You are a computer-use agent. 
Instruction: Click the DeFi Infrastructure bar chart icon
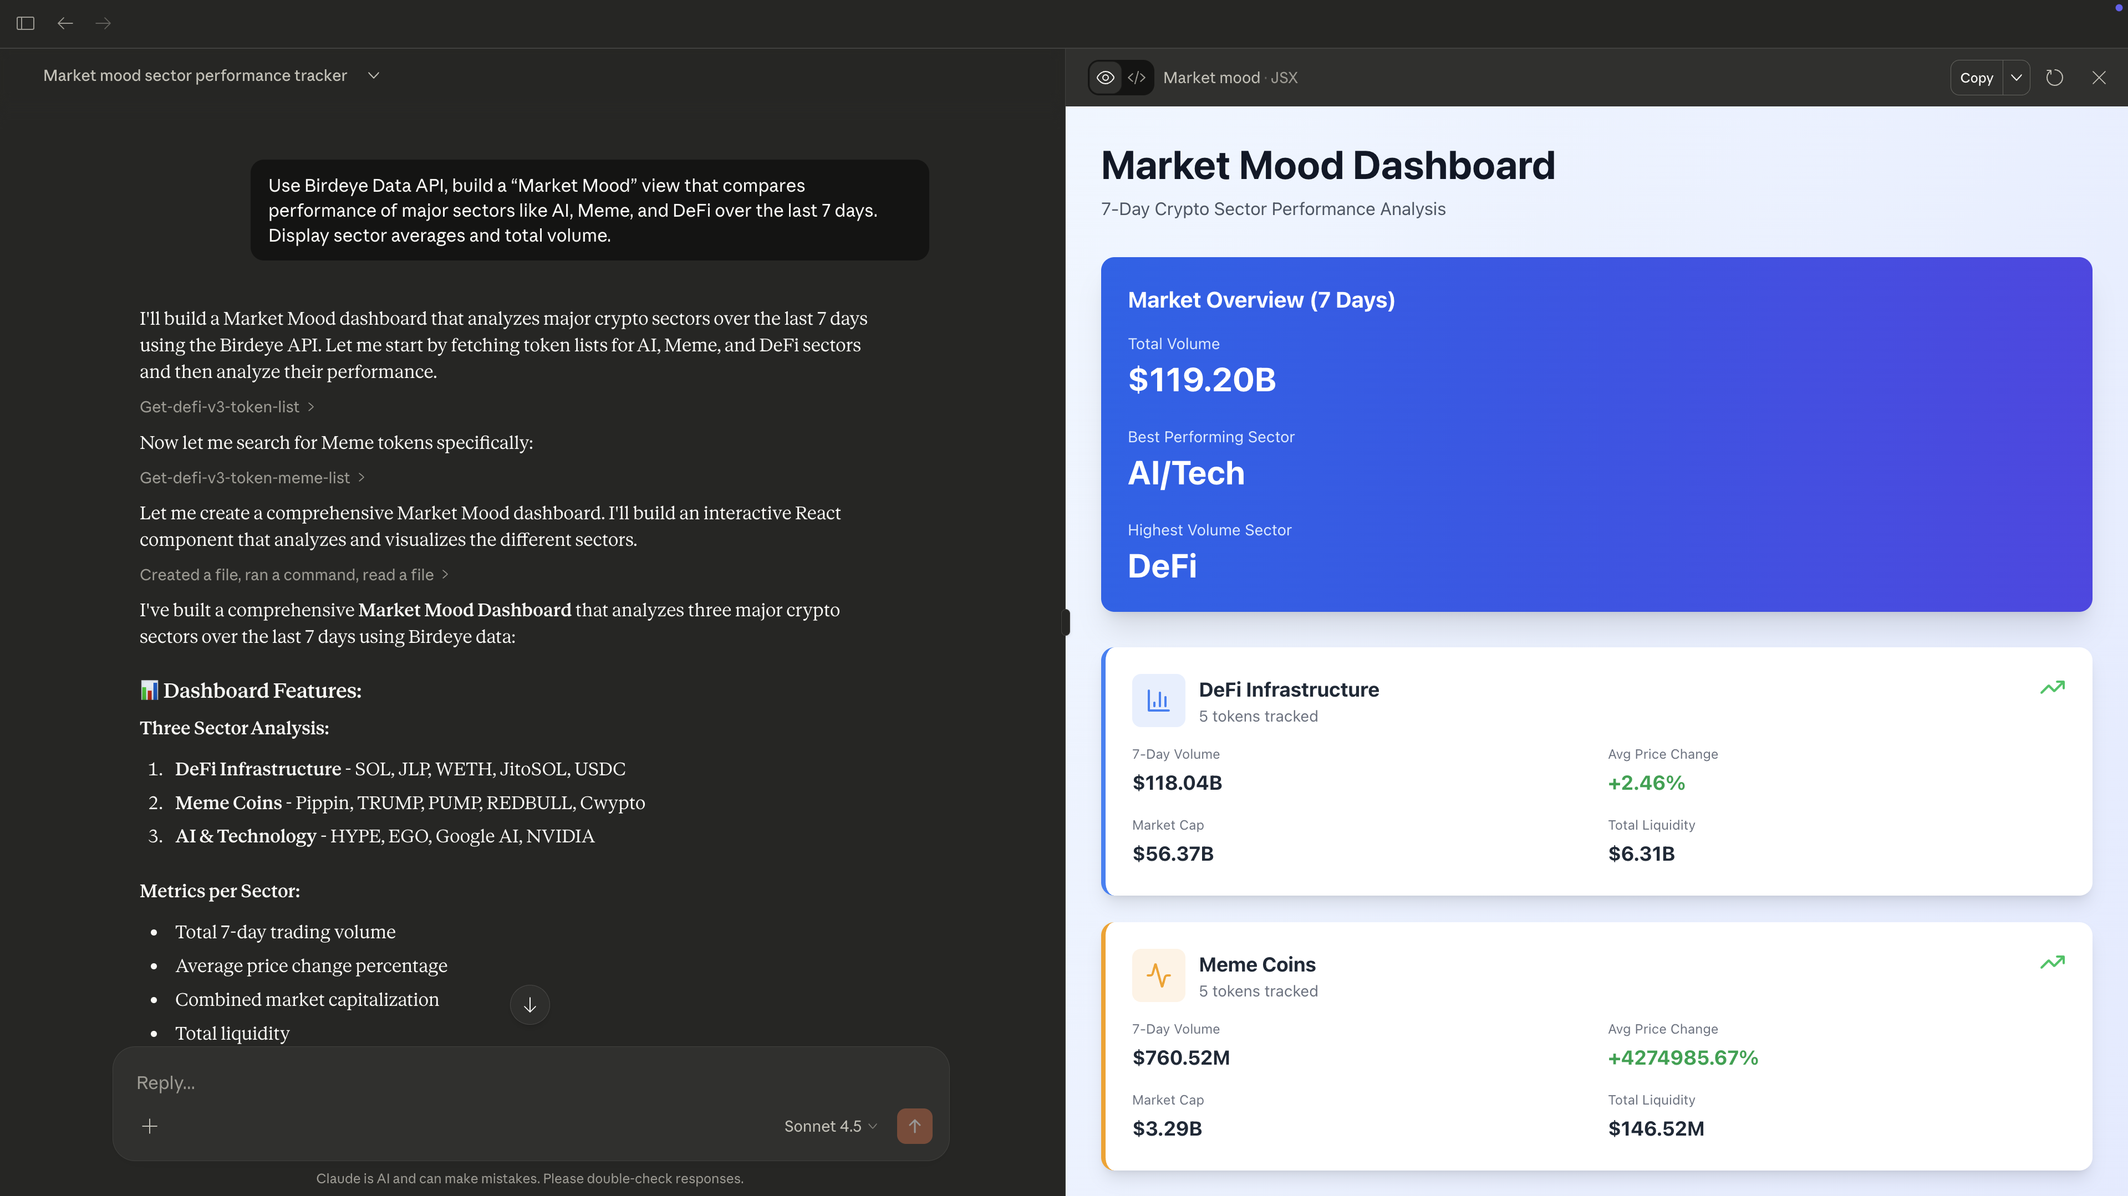[x=1158, y=701]
